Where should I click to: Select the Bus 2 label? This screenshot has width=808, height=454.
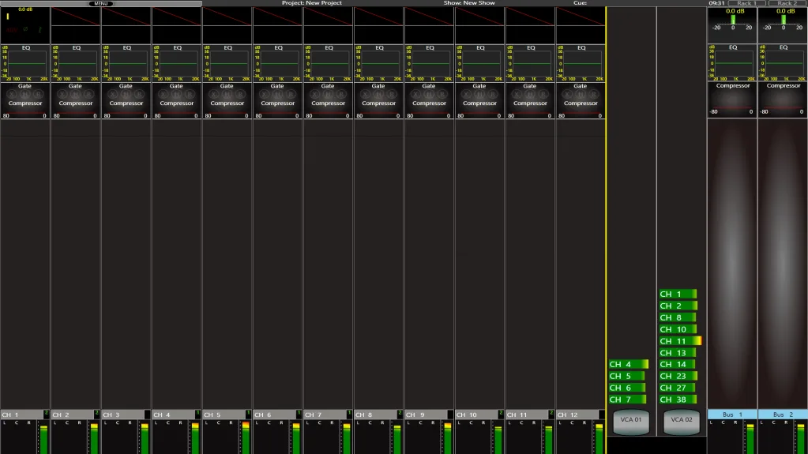tap(783, 415)
